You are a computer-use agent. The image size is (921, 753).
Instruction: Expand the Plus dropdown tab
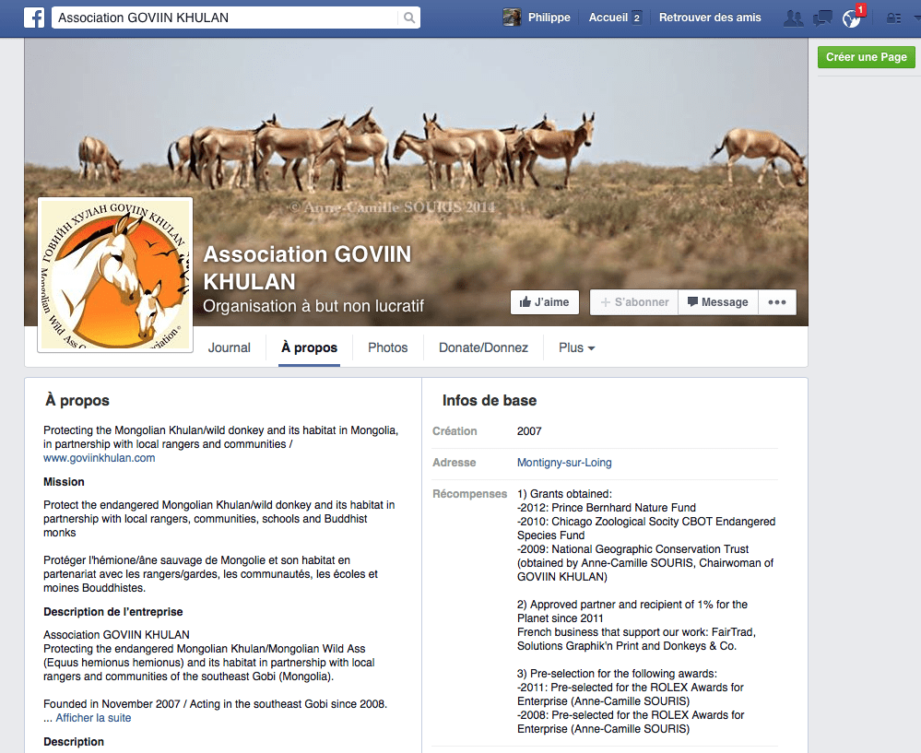576,347
